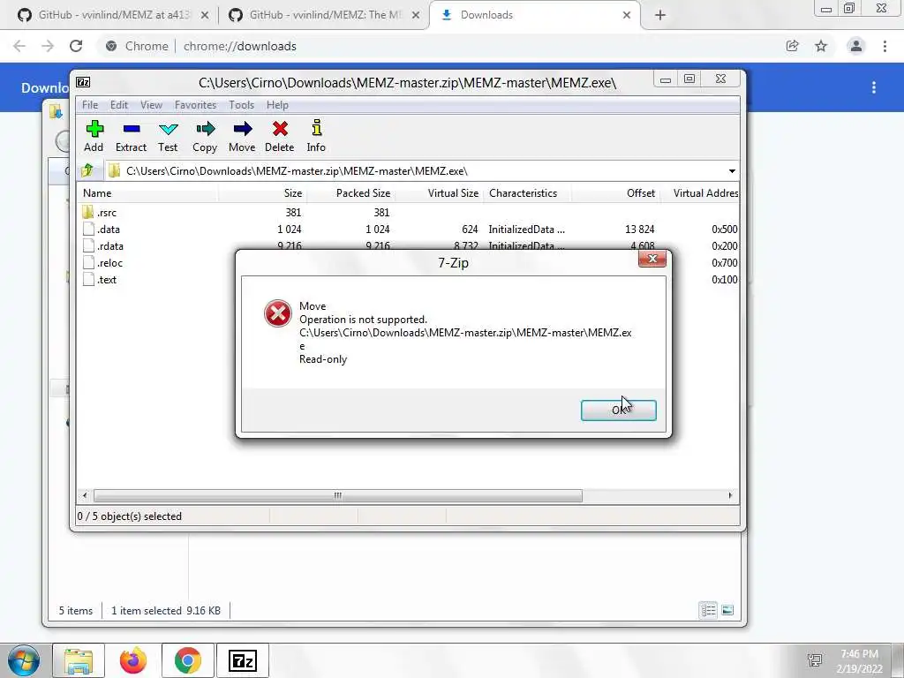The image size is (904, 678).
Task: Sort by Characteristics column header
Action: [528, 193]
